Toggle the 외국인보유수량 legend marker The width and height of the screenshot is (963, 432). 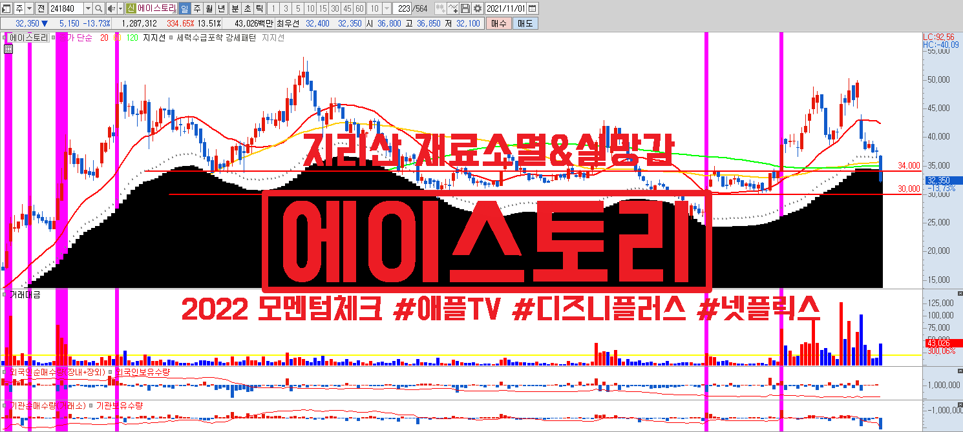pos(109,373)
